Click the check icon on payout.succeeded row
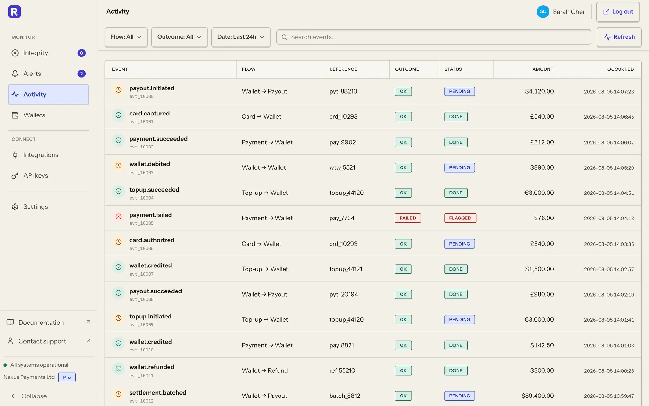The image size is (649, 406). tap(118, 293)
